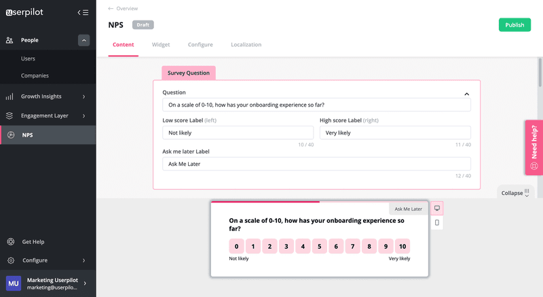Image resolution: width=543 pixels, height=297 pixels.
Task: Click the MU avatar badge
Action: (x=14, y=283)
